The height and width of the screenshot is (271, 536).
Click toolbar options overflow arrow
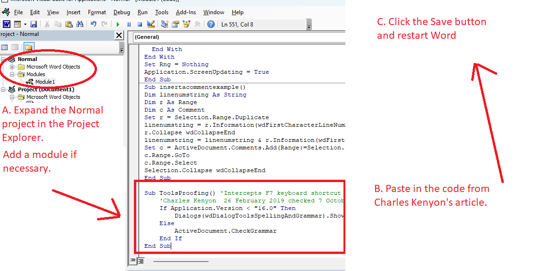coord(309,26)
